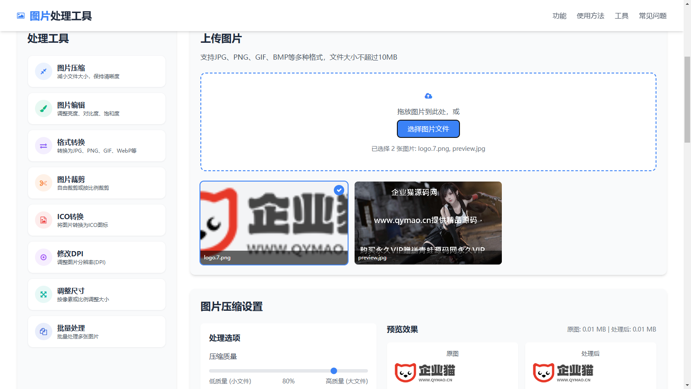Viewport: 691px width, 389px height.
Task: Go to 图片处理工具 home link
Action: coord(54,16)
